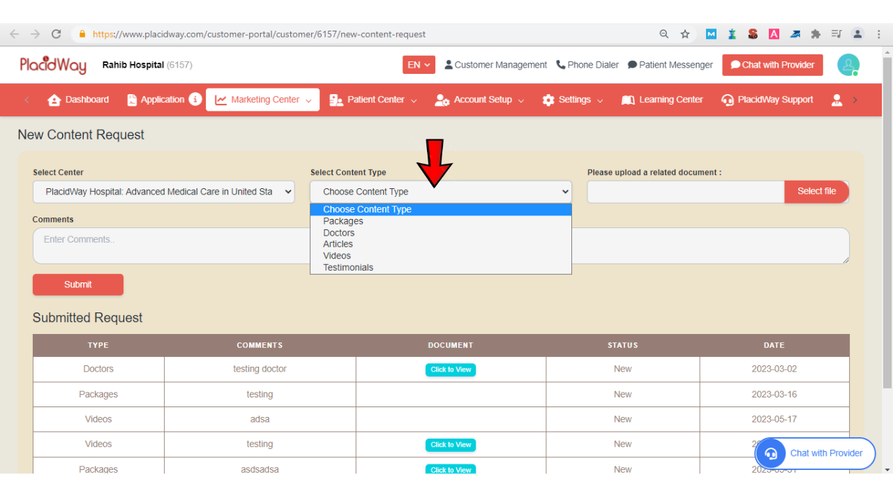Screen dimensions: 893x502
Task: Click 'Click to View' for the Doctors request
Action: click(x=450, y=370)
